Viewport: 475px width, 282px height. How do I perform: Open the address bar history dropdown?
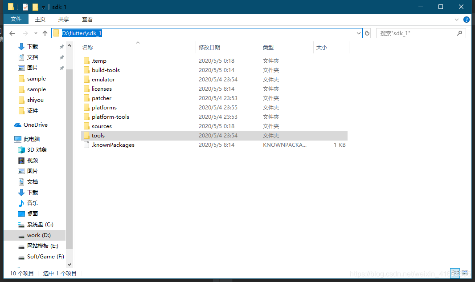[359, 33]
